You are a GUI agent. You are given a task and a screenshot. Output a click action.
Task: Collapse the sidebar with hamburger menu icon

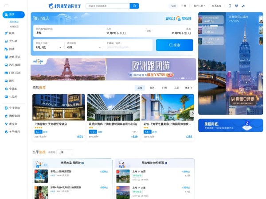click(6, 5)
